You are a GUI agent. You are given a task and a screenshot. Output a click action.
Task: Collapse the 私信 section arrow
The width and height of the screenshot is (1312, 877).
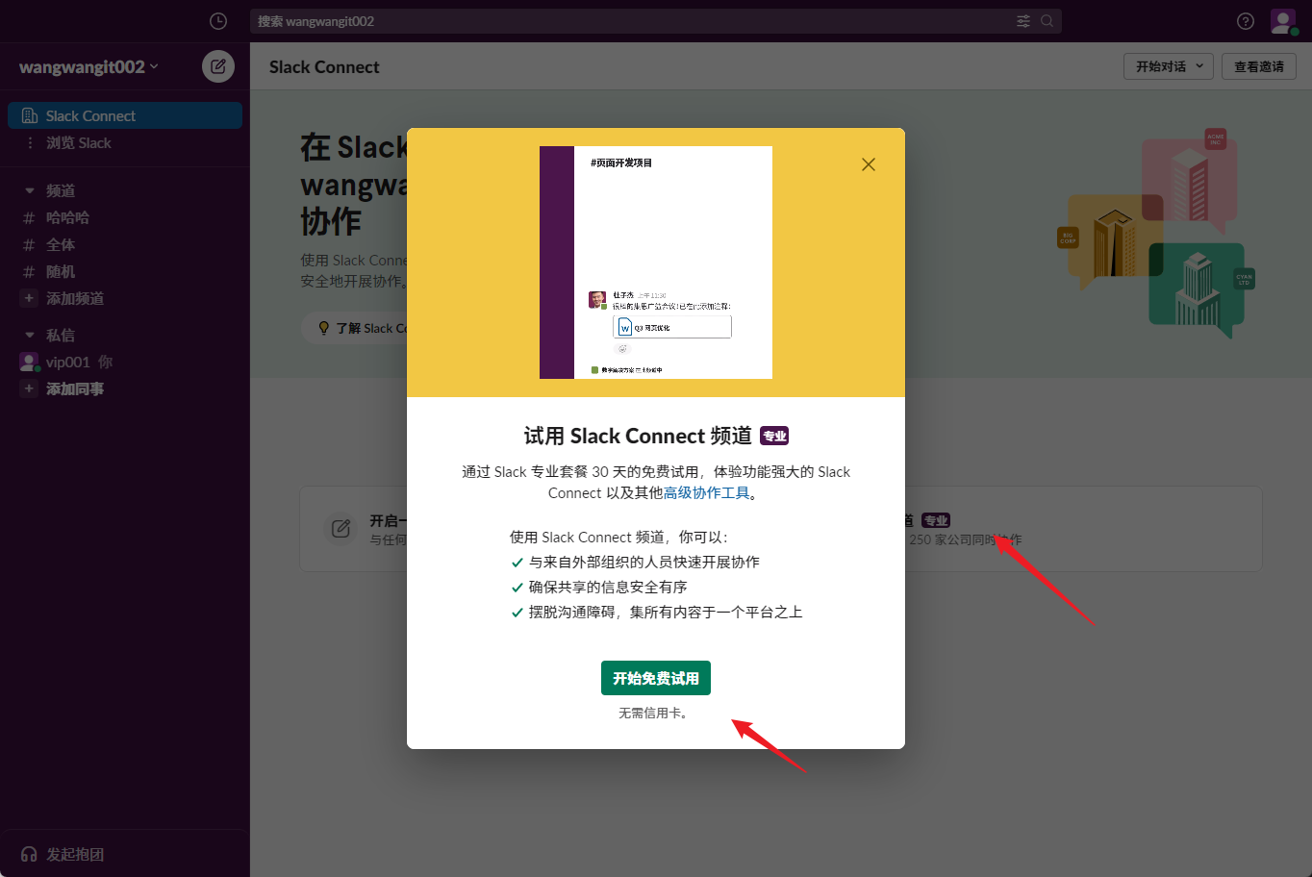tap(30, 335)
